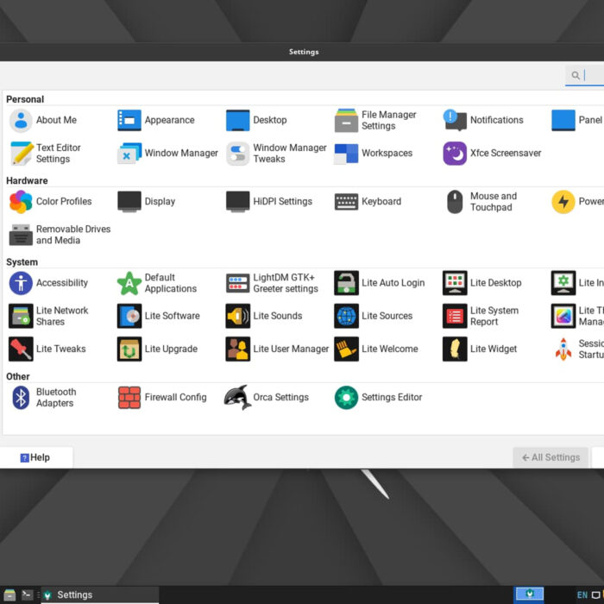This screenshot has width=604, height=604.
Task: Open Lite Widget
Action: click(x=480, y=349)
